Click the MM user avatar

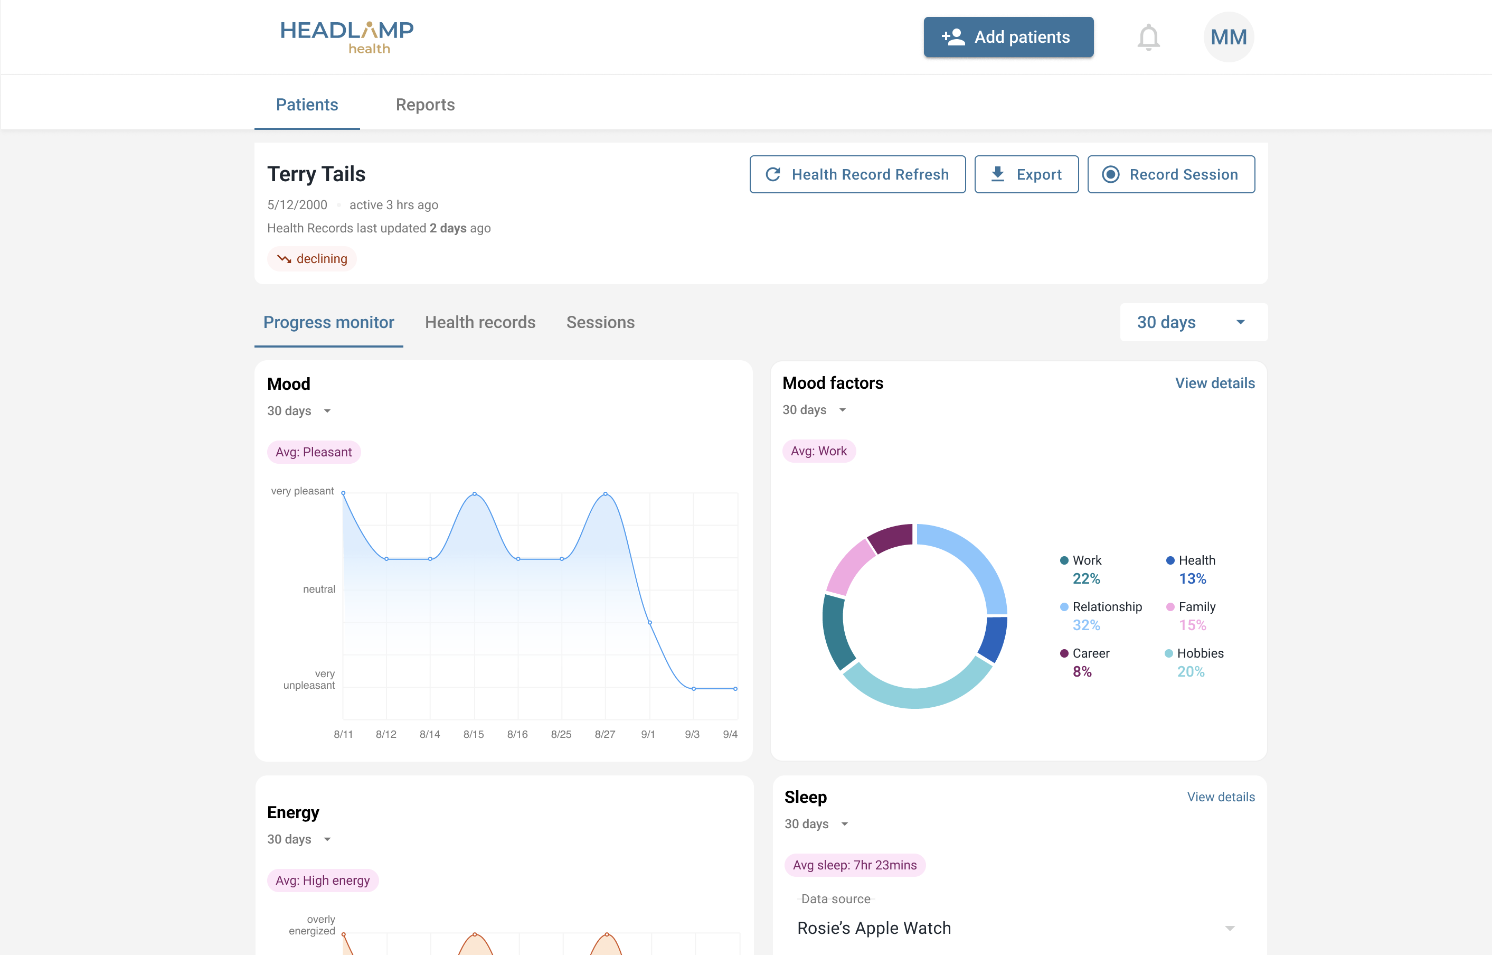(x=1229, y=37)
